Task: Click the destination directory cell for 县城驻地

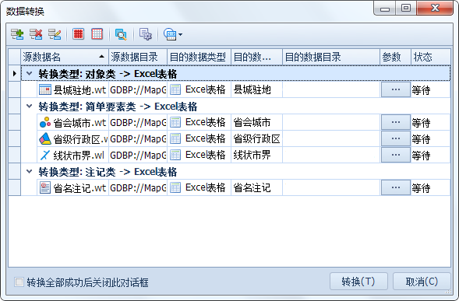Action: [331, 89]
